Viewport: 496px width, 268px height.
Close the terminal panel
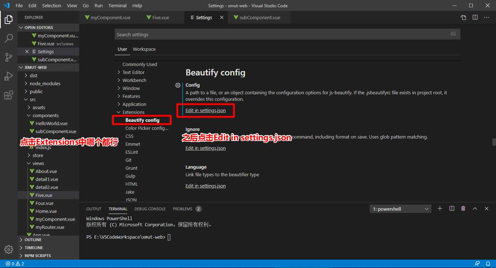(487, 209)
